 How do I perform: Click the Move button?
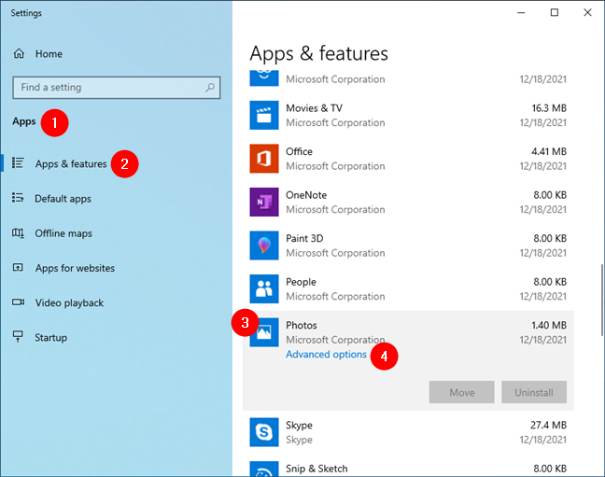pos(461,392)
